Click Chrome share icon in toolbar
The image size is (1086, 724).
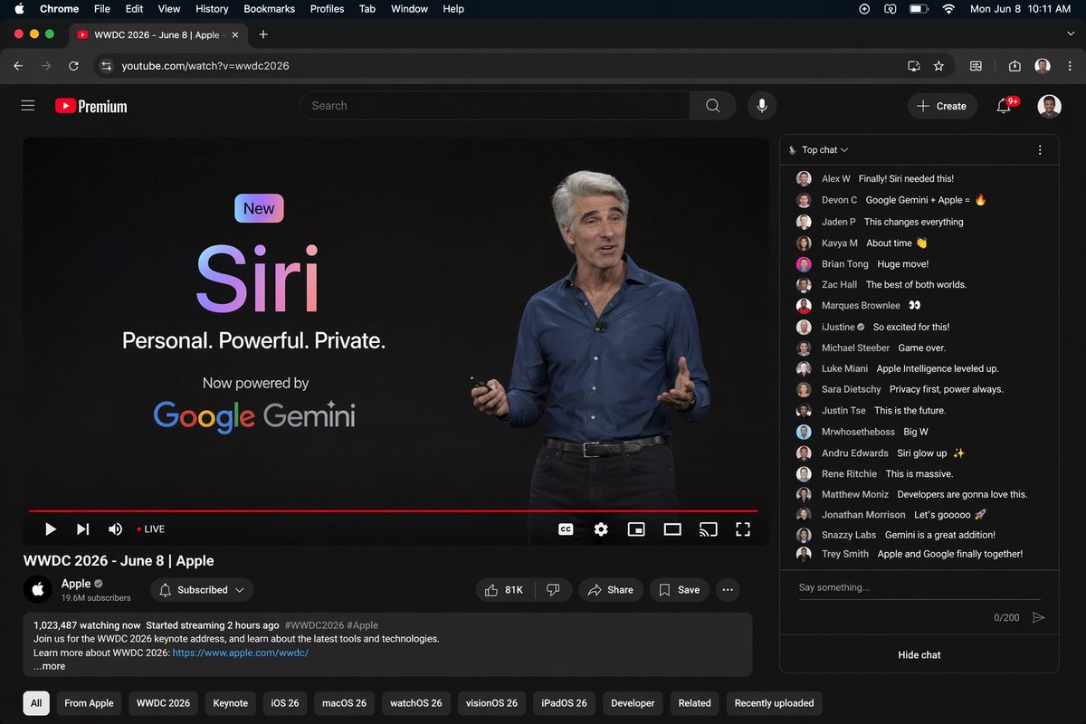click(x=1015, y=66)
